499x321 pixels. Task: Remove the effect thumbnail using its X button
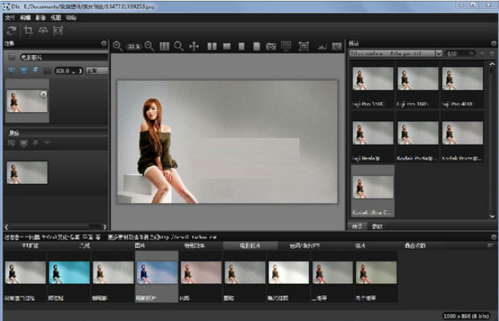click(x=43, y=95)
